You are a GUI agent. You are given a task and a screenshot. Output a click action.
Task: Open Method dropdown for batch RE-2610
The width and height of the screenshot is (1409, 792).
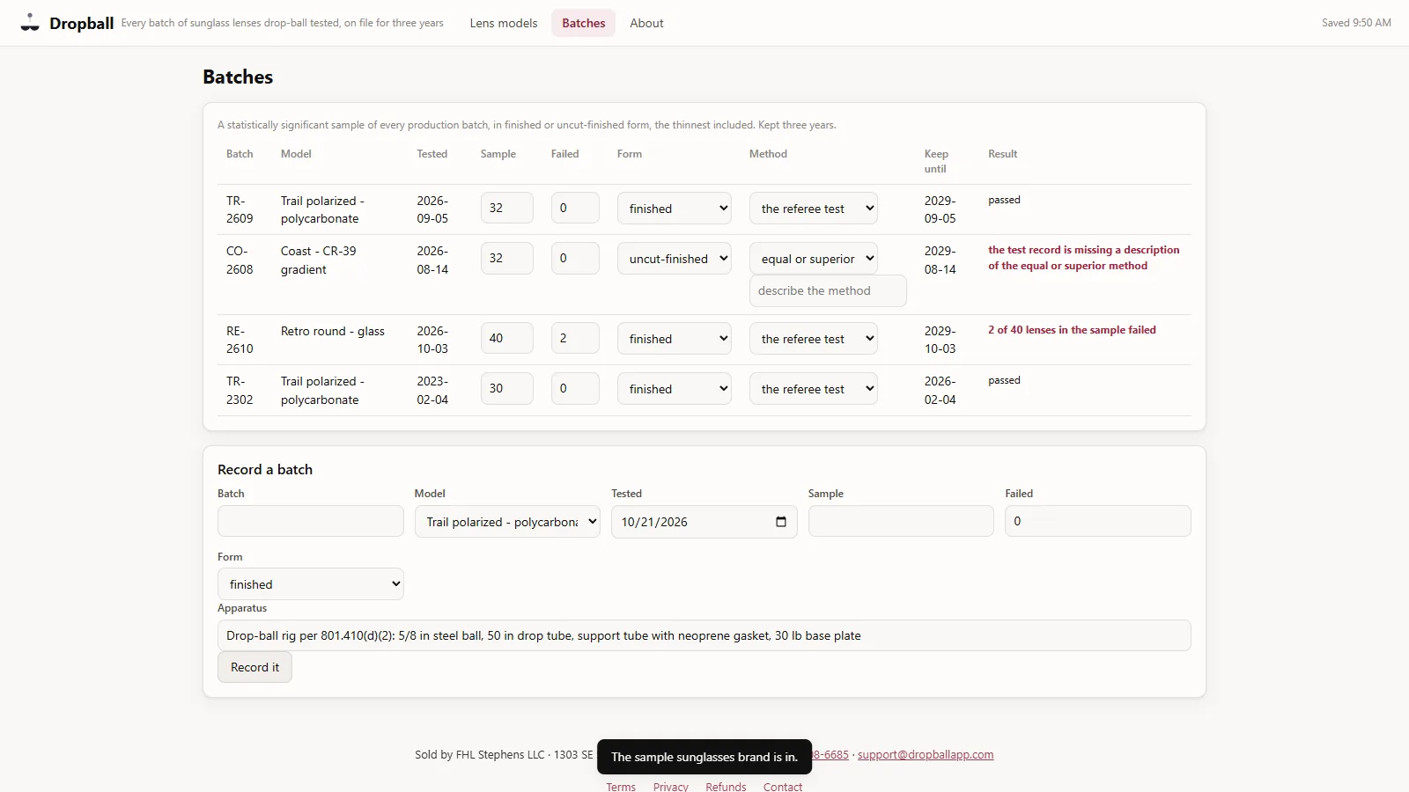814,339
